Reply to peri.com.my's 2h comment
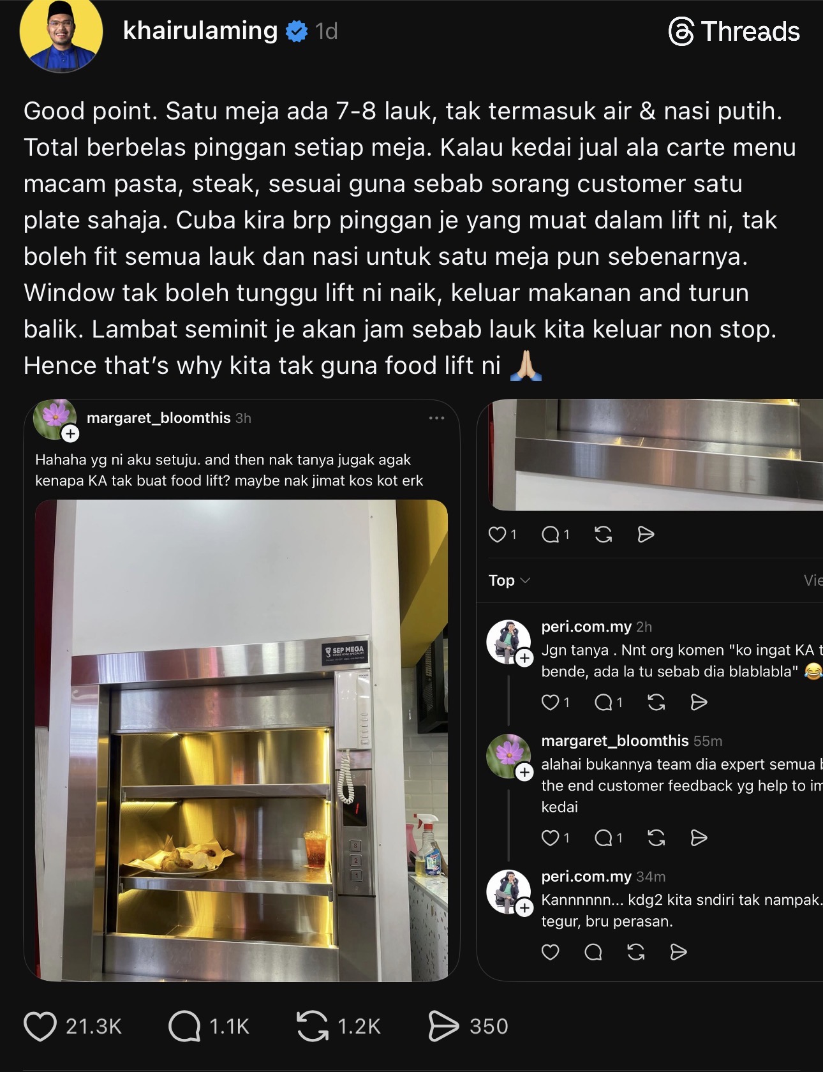 click(604, 703)
